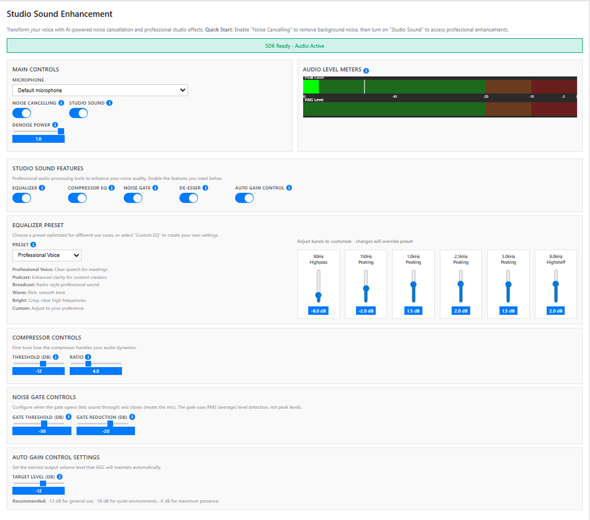Click the RMS Level meter bar
Viewport: 590px width, 520px height.
[x=440, y=109]
